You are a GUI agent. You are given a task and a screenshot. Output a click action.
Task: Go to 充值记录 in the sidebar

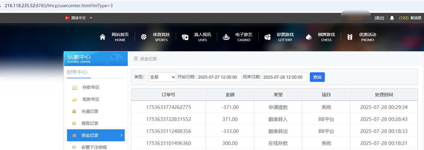(x=90, y=111)
